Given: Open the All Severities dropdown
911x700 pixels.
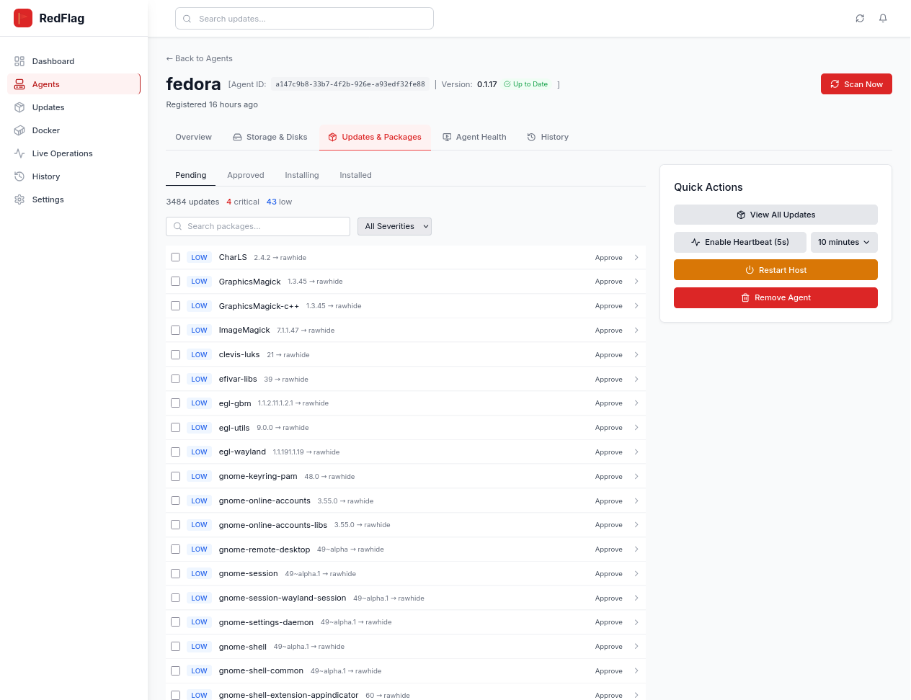Looking at the screenshot, I should 394,226.
